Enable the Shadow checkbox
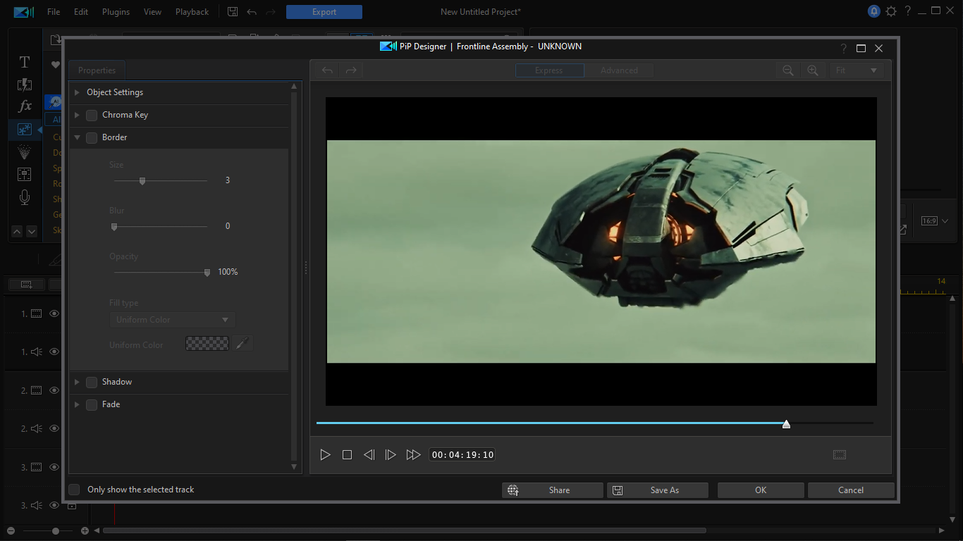The width and height of the screenshot is (963, 541). tap(92, 382)
